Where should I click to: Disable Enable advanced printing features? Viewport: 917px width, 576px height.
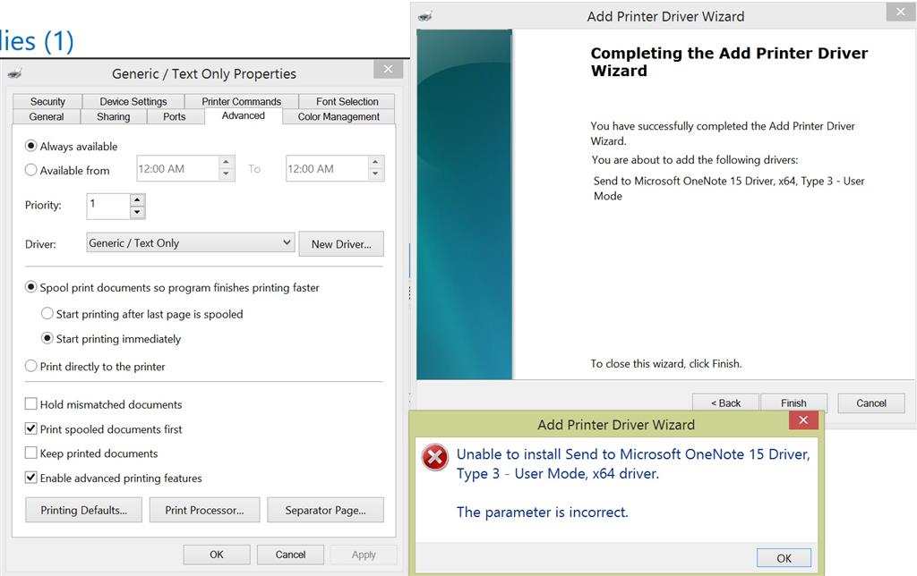pyautogui.click(x=30, y=477)
